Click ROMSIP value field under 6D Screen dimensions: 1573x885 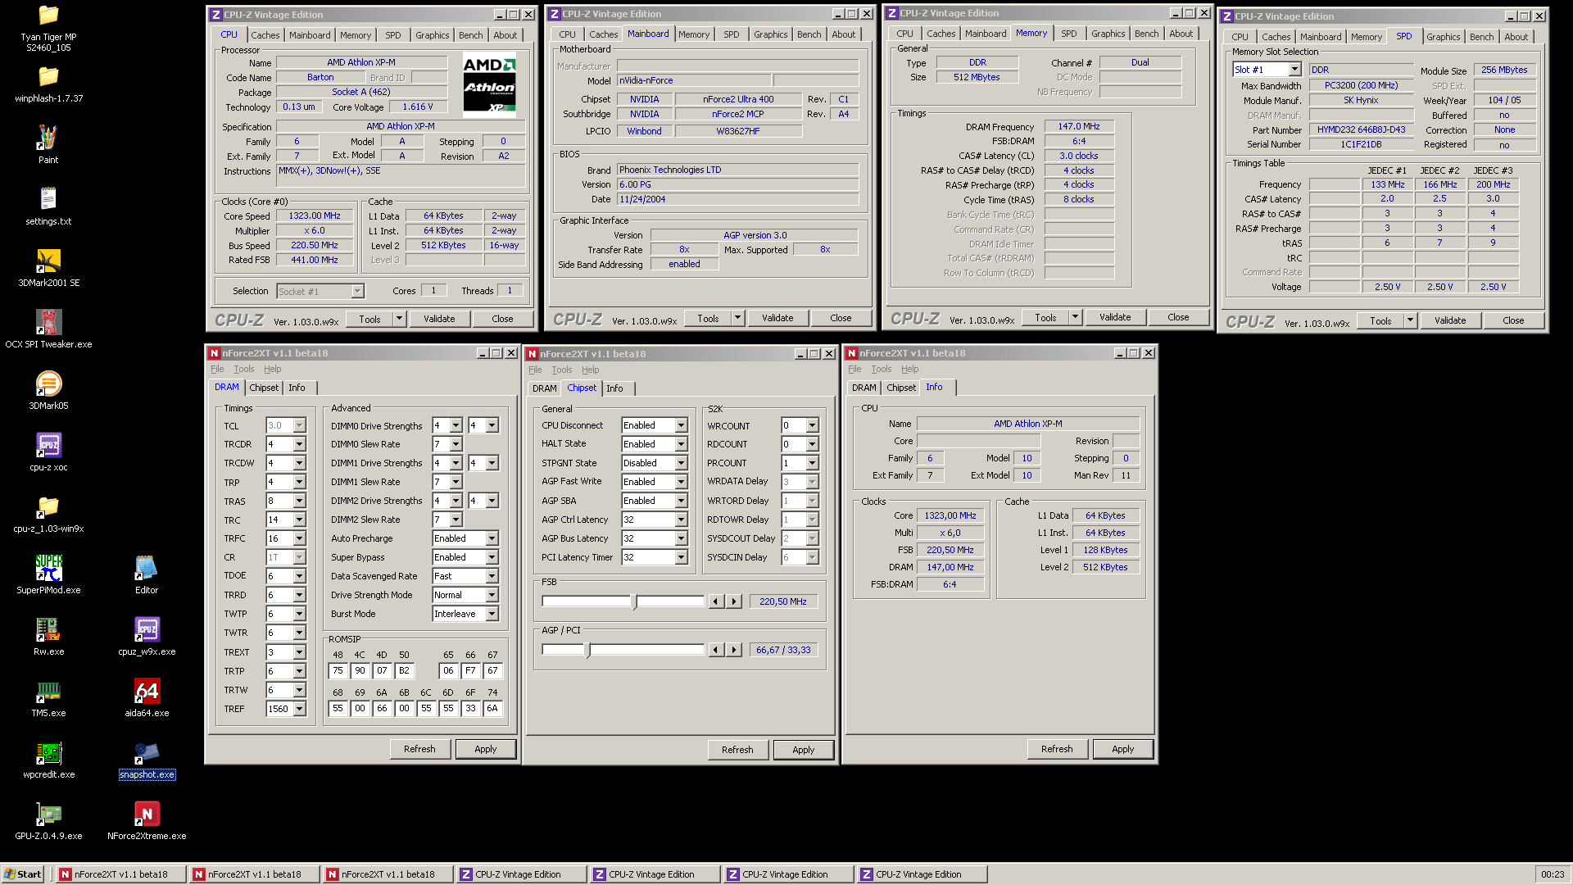pyautogui.click(x=448, y=708)
